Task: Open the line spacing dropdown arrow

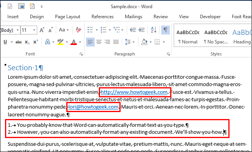Action: tap(134, 42)
